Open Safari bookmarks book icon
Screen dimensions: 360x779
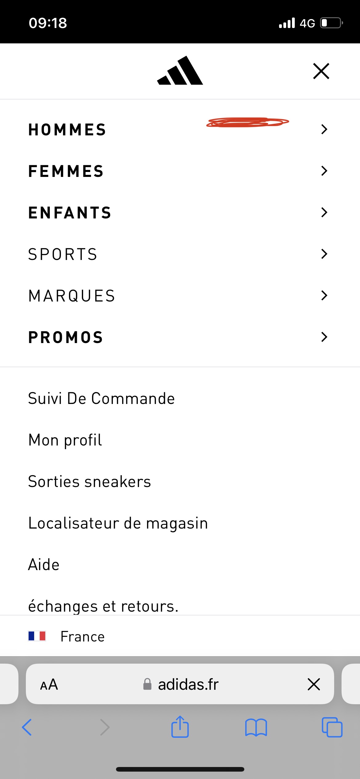256,727
